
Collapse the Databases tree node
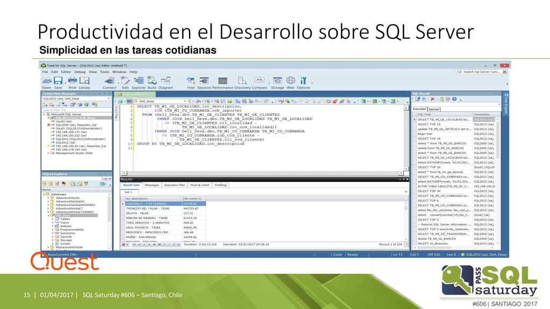44,194
